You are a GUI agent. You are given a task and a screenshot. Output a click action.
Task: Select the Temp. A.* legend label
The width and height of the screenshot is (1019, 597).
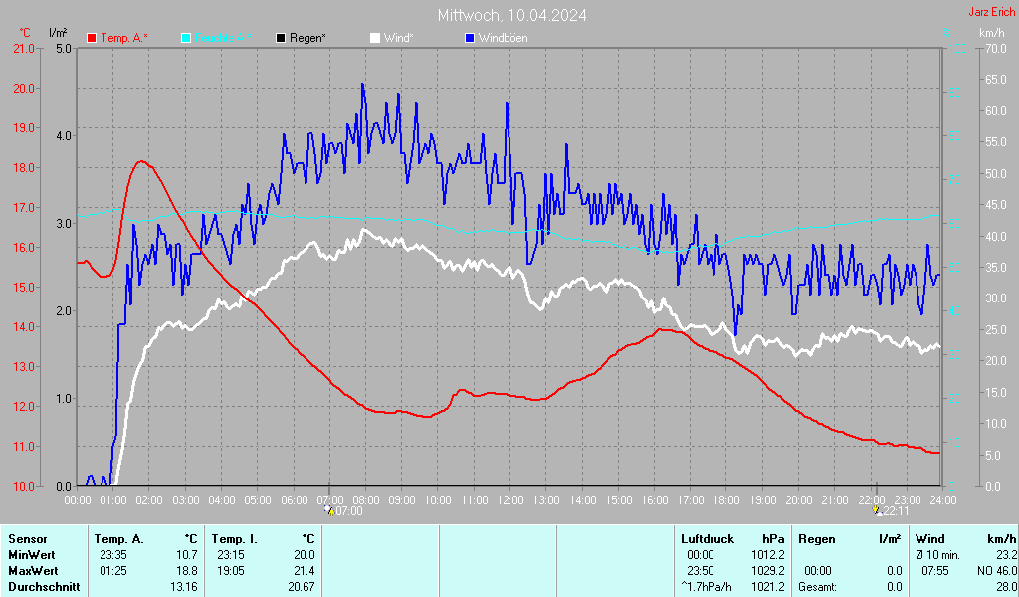124,38
